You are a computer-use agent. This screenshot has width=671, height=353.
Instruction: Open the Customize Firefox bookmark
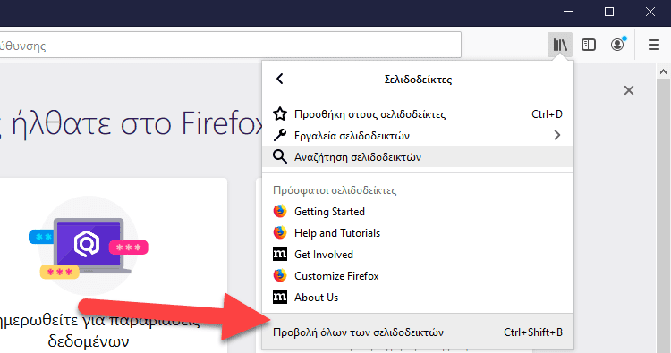point(418,275)
